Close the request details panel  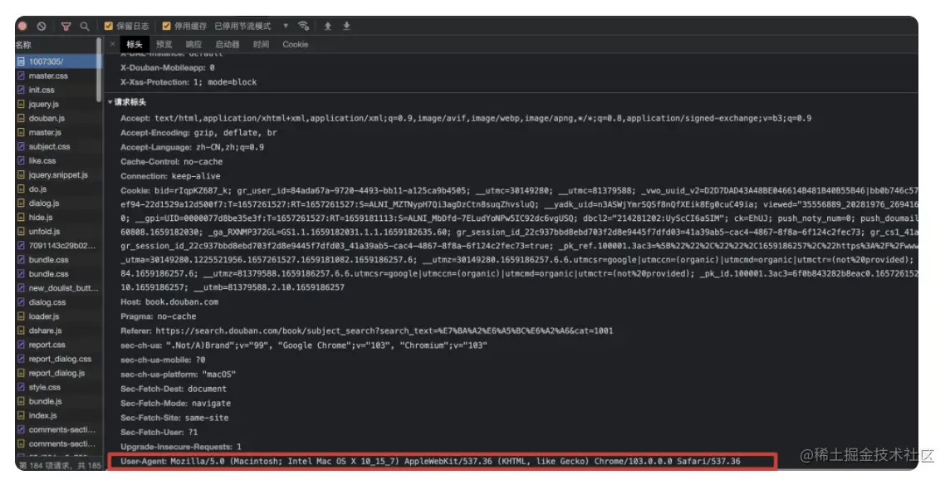pos(112,44)
